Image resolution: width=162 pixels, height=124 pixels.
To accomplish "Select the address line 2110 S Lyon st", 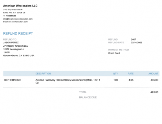I will click(x=13, y=9).
